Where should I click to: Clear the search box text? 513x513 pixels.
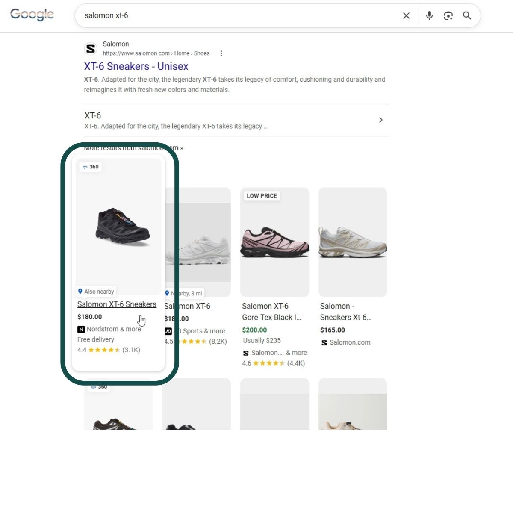406,16
